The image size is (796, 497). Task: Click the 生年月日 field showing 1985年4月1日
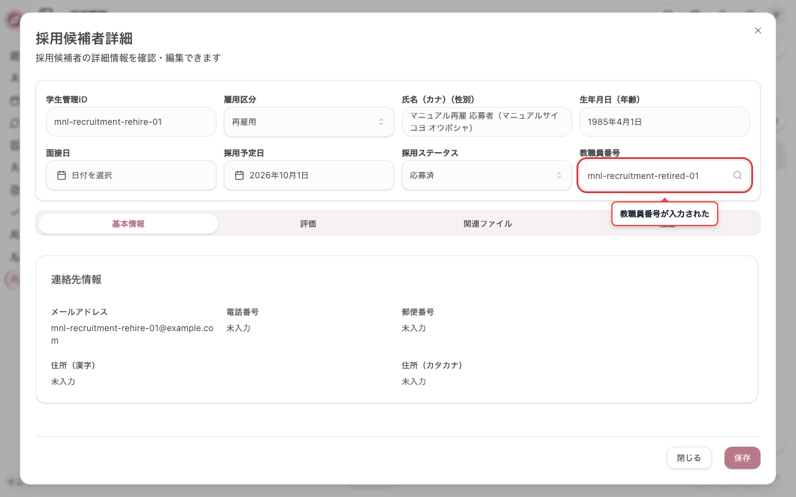point(665,122)
